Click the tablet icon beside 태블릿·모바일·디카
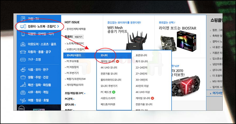The width and height of the screenshot is (236, 124). click(x=23, y=34)
